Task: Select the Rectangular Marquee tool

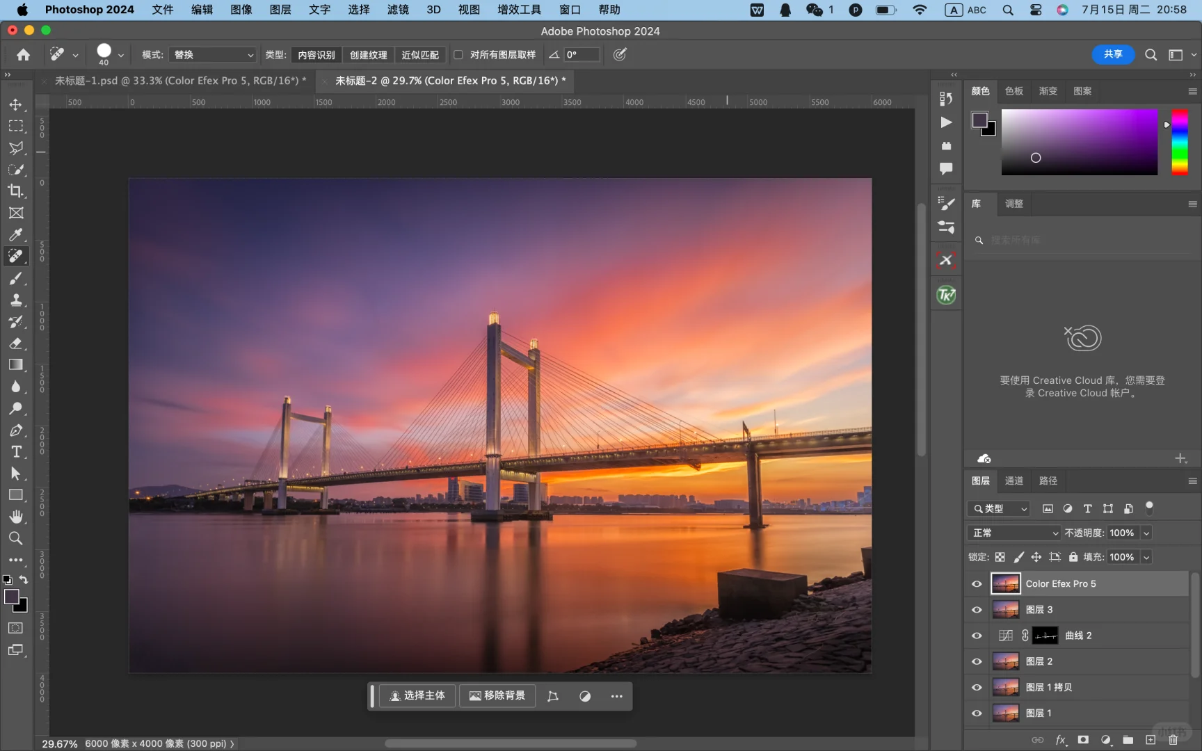Action: tap(15, 126)
